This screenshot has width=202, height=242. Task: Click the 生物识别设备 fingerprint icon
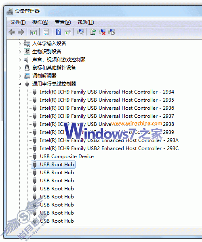click(27, 52)
